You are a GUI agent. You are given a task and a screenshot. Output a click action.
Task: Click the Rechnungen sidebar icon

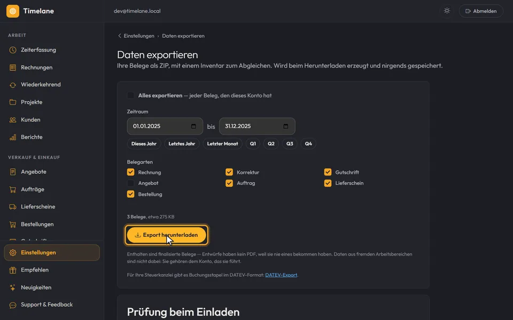(13, 68)
